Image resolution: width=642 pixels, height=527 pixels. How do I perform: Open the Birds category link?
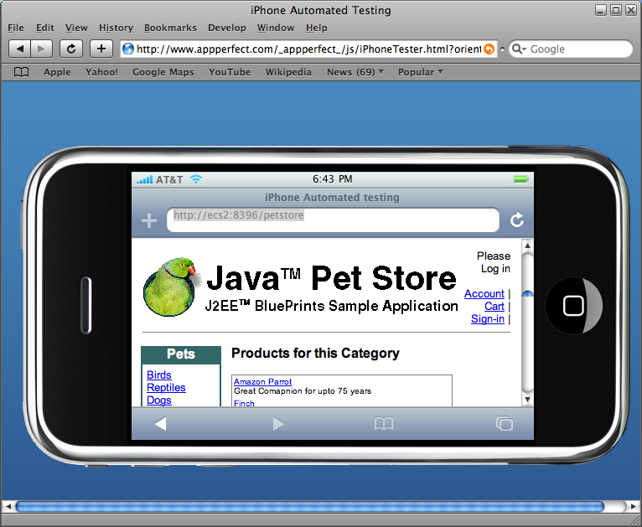[x=159, y=375]
